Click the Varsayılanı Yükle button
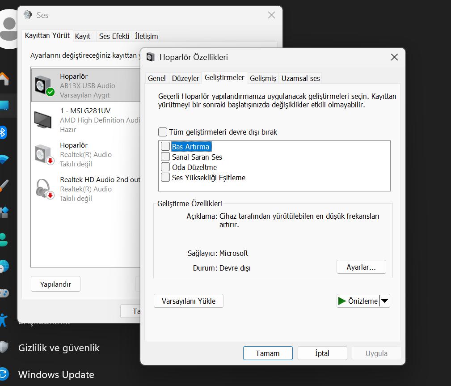The width and height of the screenshot is (451, 386). click(x=188, y=301)
